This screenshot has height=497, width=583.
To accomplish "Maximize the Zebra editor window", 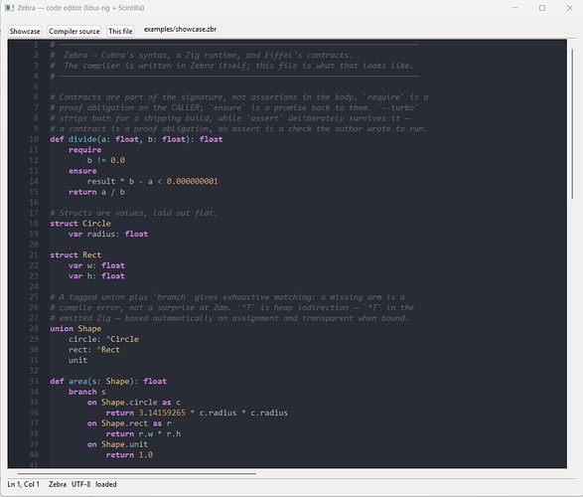I will pos(542,8).
